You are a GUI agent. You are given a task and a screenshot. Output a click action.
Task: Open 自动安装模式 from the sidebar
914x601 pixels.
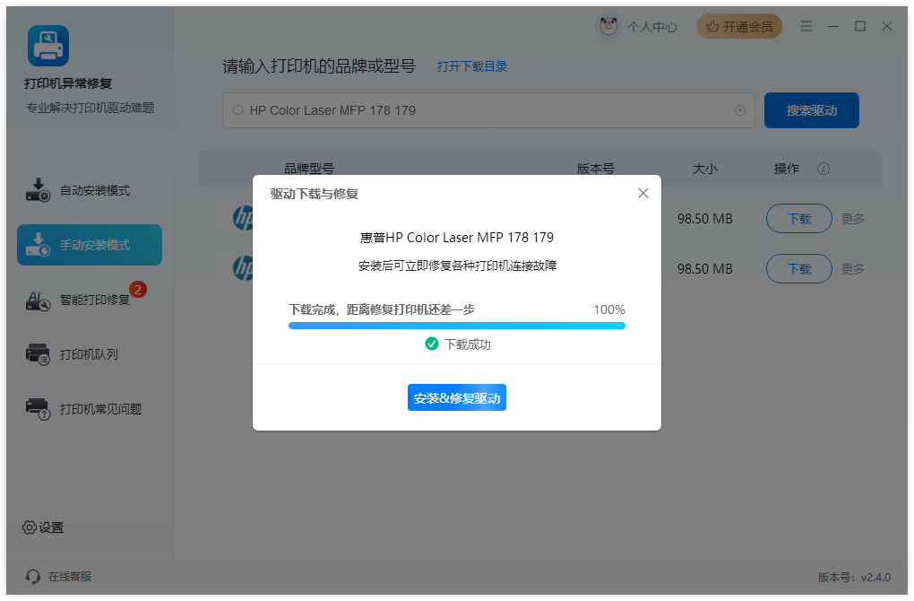click(90, 190)
